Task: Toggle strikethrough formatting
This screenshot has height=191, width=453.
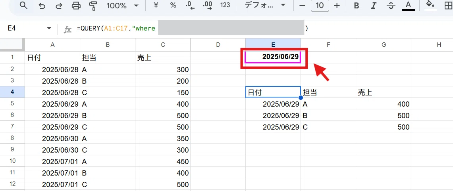Action: (391, 6)
